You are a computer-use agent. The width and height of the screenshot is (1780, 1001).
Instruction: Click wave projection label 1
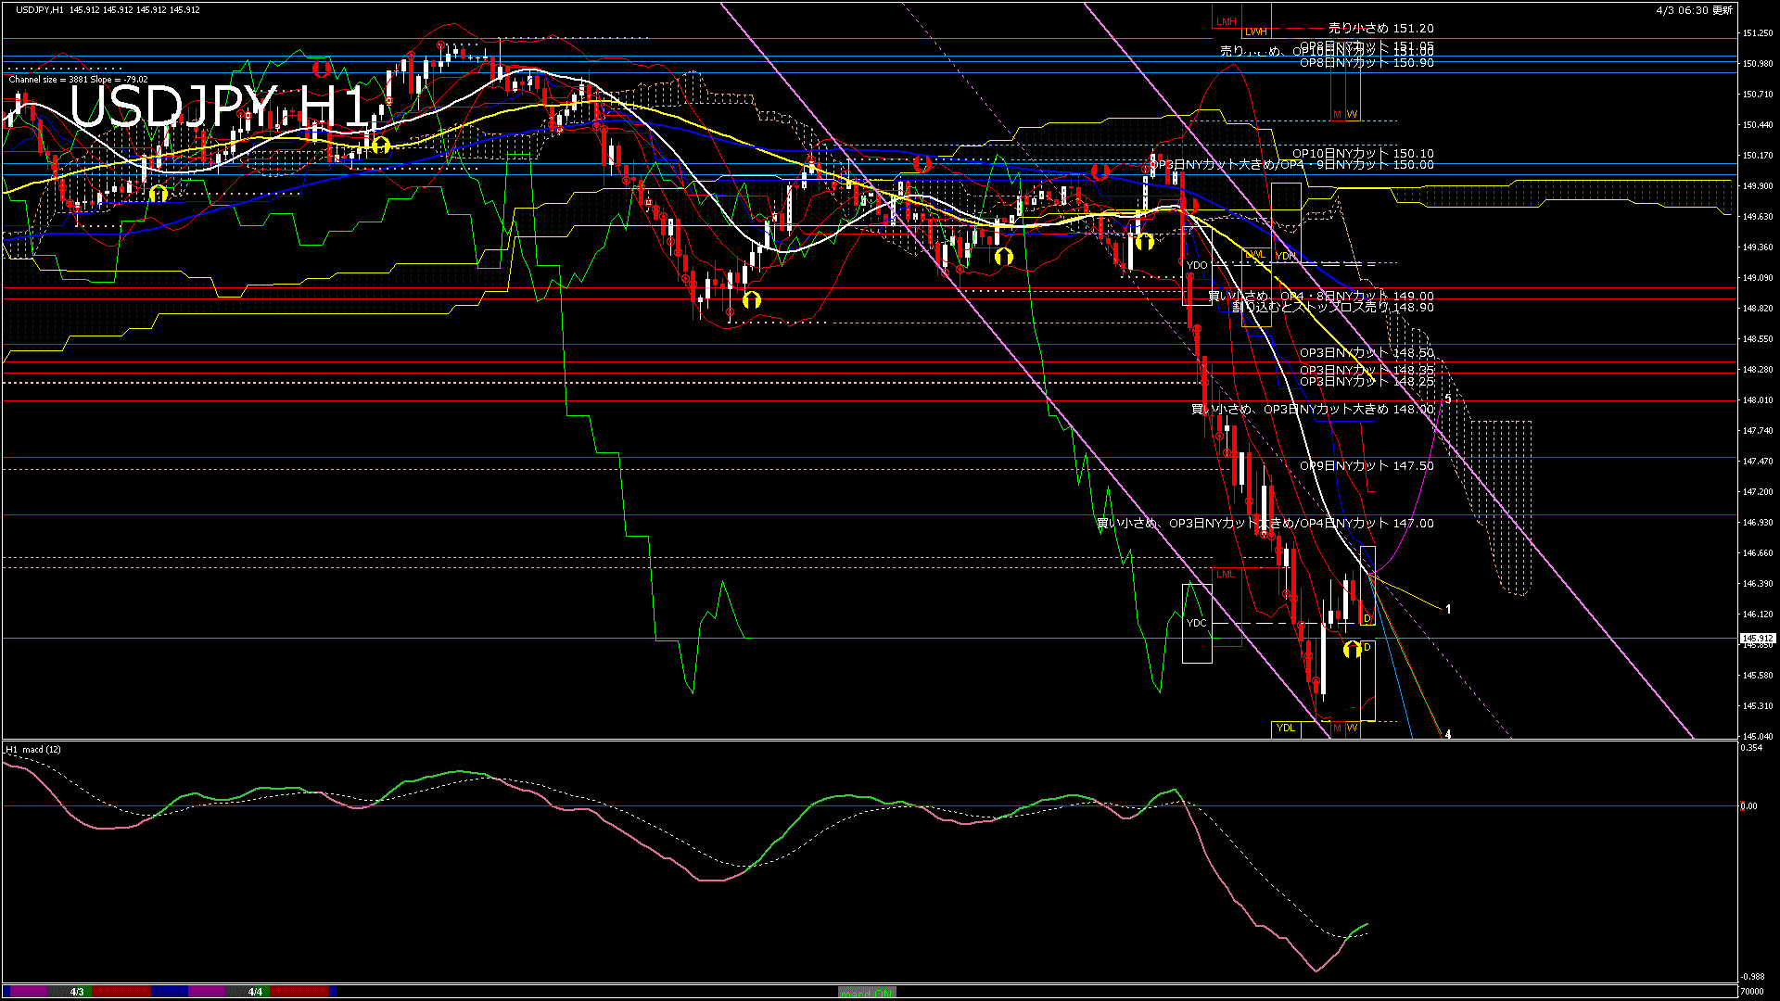tap(1448, 610)
